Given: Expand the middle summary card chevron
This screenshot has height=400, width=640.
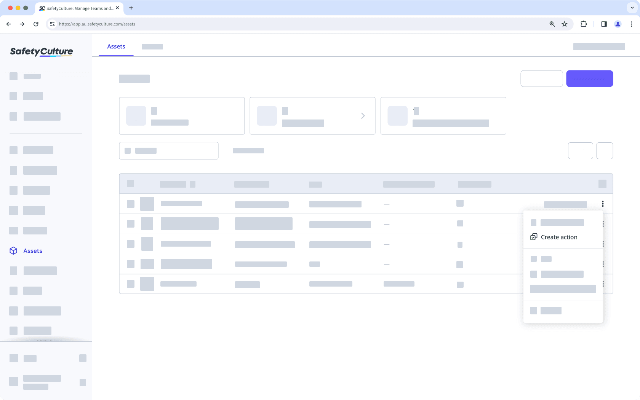Looking at the screenshot, I should pos(363,116).
